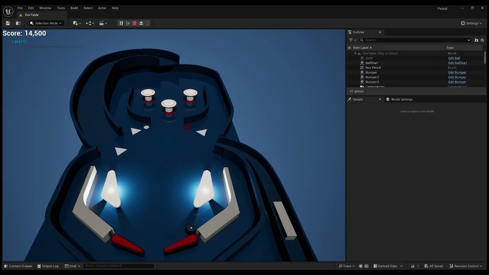Open the Outliner filter options dropdown

coord(353,40)
